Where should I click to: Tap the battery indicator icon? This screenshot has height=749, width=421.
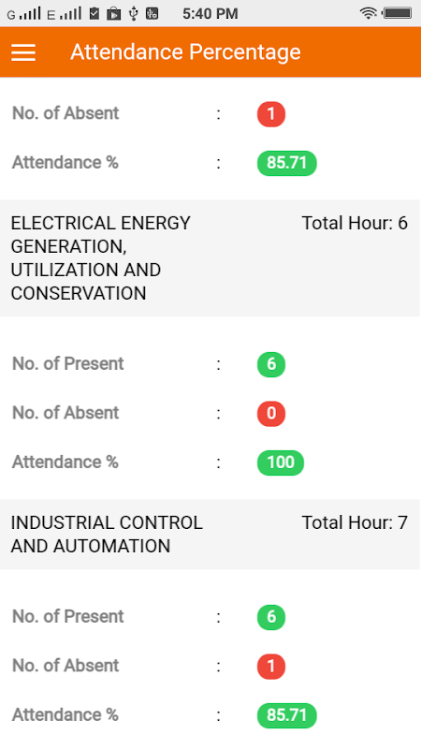398,13
